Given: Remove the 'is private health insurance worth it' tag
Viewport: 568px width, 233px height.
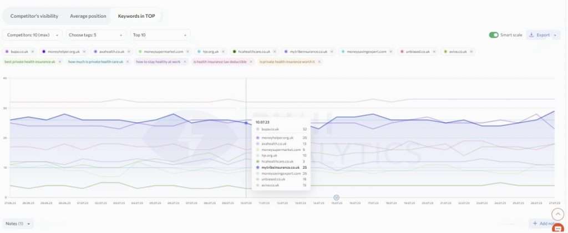Looking at the screenshot, I should (319, 62).
